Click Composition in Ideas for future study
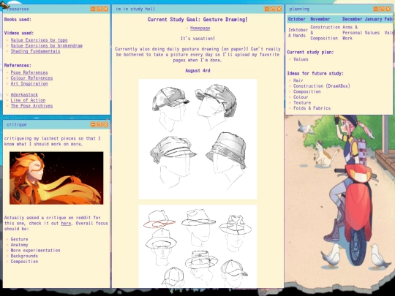 coord(306,91)
